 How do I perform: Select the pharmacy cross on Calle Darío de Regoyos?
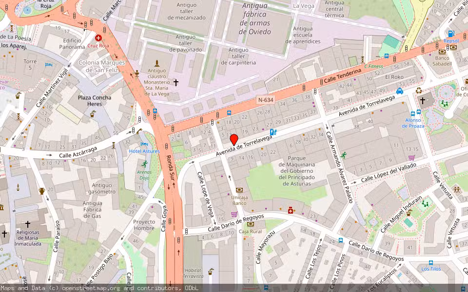pos(291,210)
